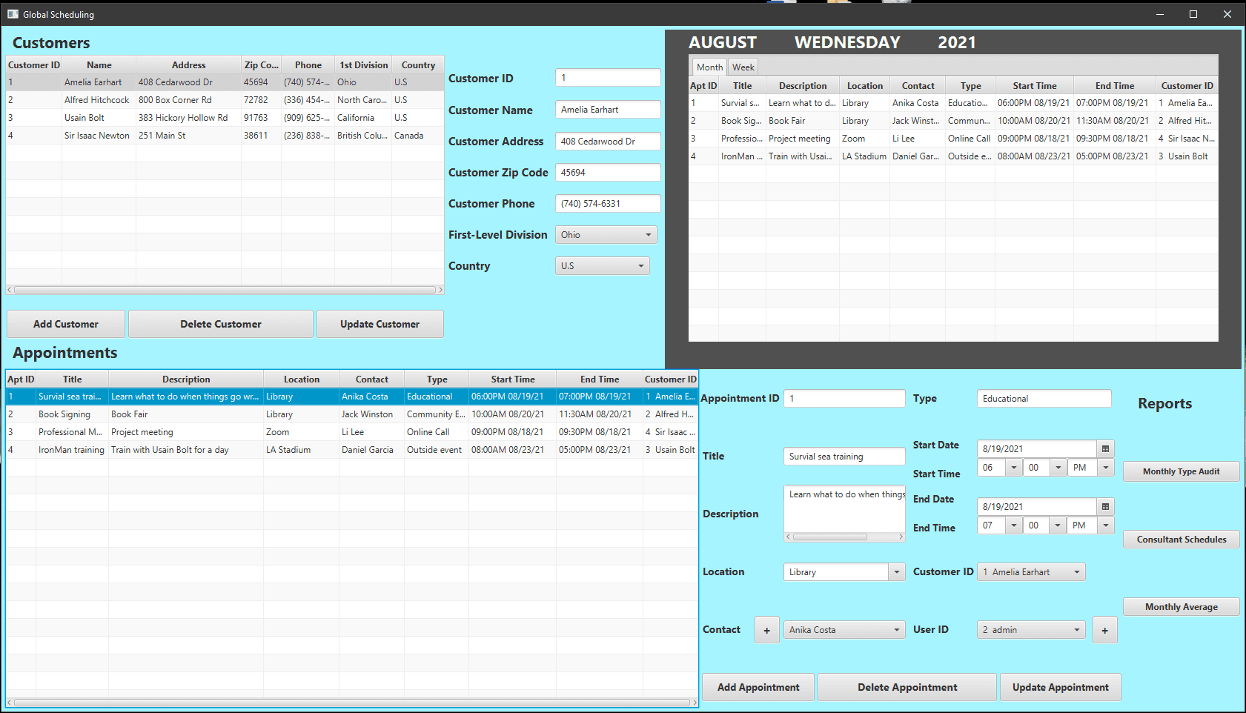The width and height of the screenshot is (1246, 713).
Task: Click the plus button next to Contact
Action: (x=767, y=630)
